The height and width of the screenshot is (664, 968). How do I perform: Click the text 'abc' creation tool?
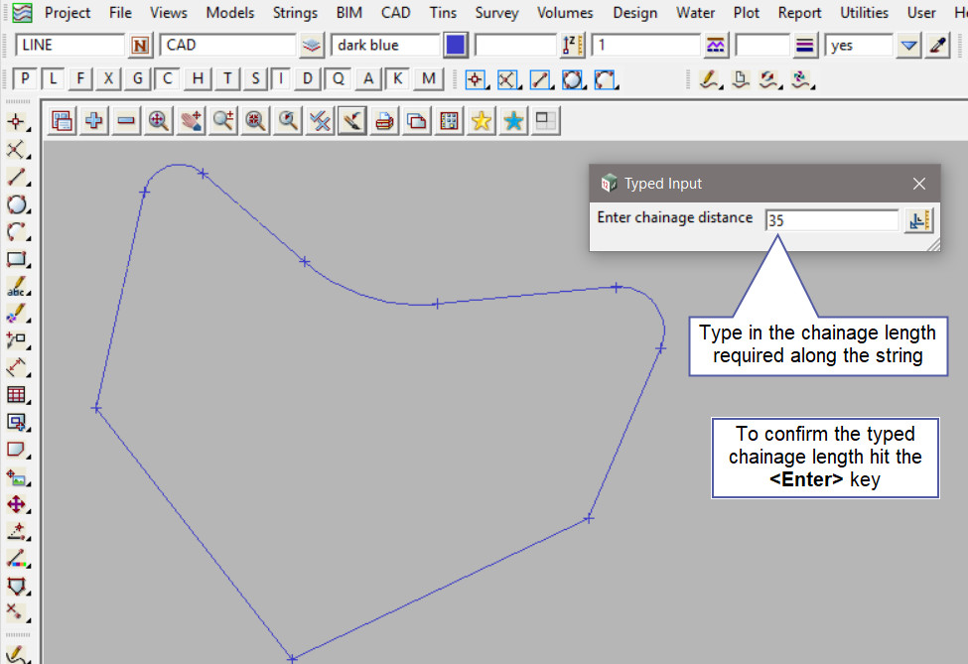coord(16,288)
